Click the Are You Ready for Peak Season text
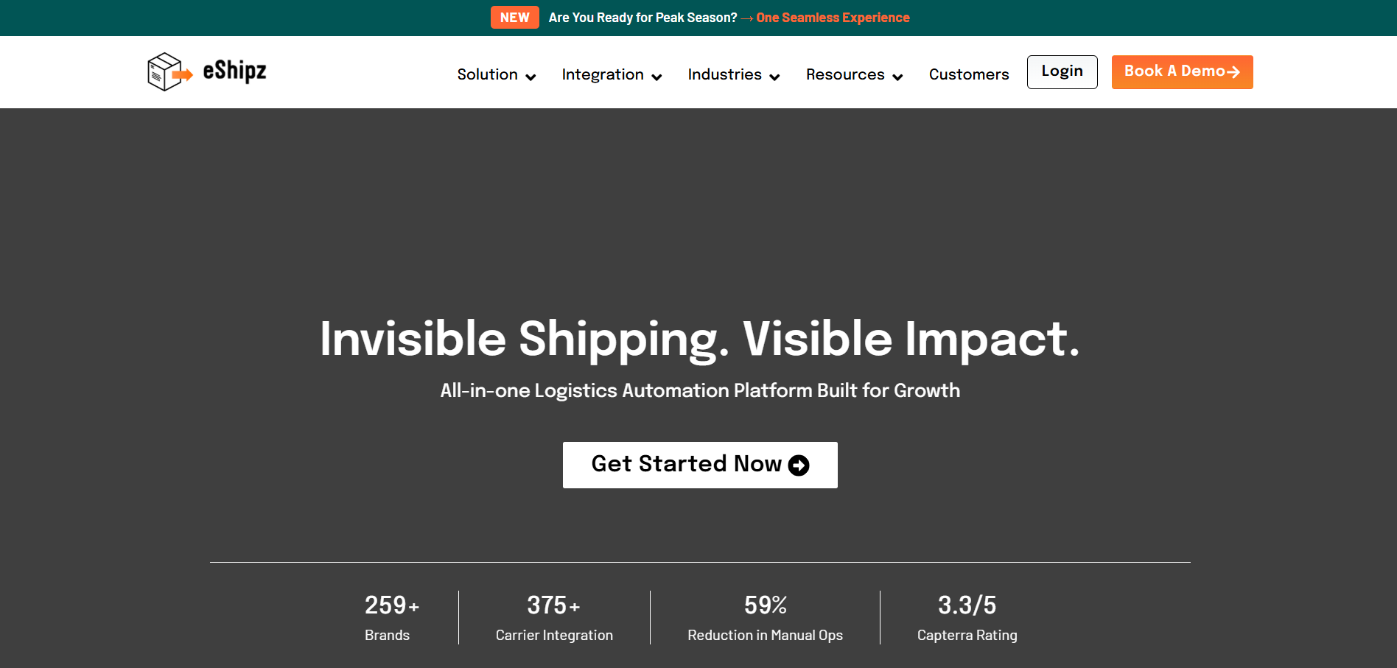This screenshot has width=1397, height=668. pos(643,18)
